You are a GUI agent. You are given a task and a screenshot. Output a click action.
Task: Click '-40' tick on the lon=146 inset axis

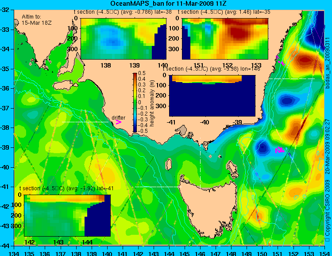[205, 122]
